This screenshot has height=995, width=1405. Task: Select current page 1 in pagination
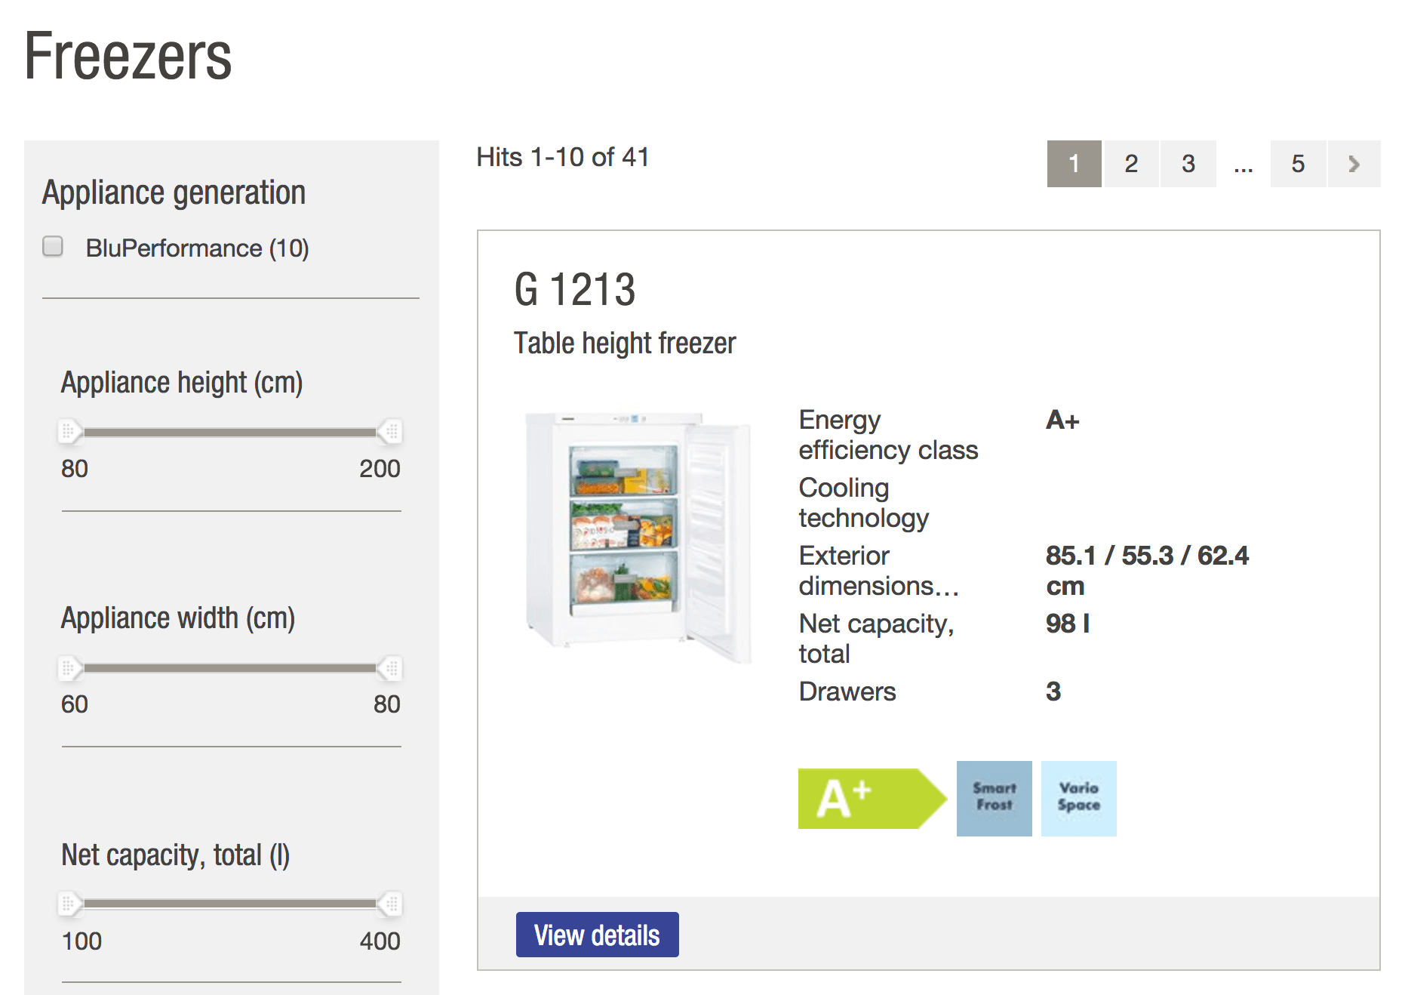click(1074, 164)
